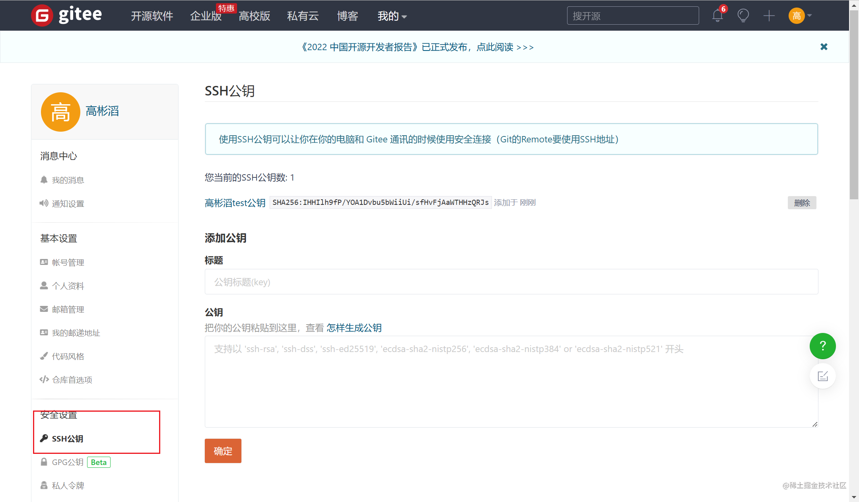Click the green help question-mark button

coord(822,346)
